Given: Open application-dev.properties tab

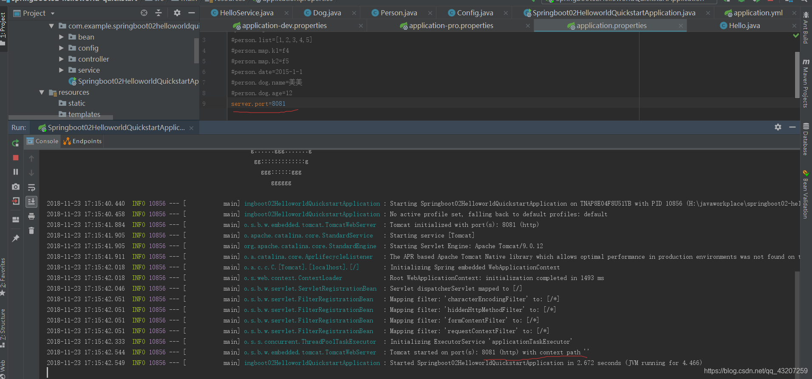Looking at the screenshot, I should tap(284, 25).
